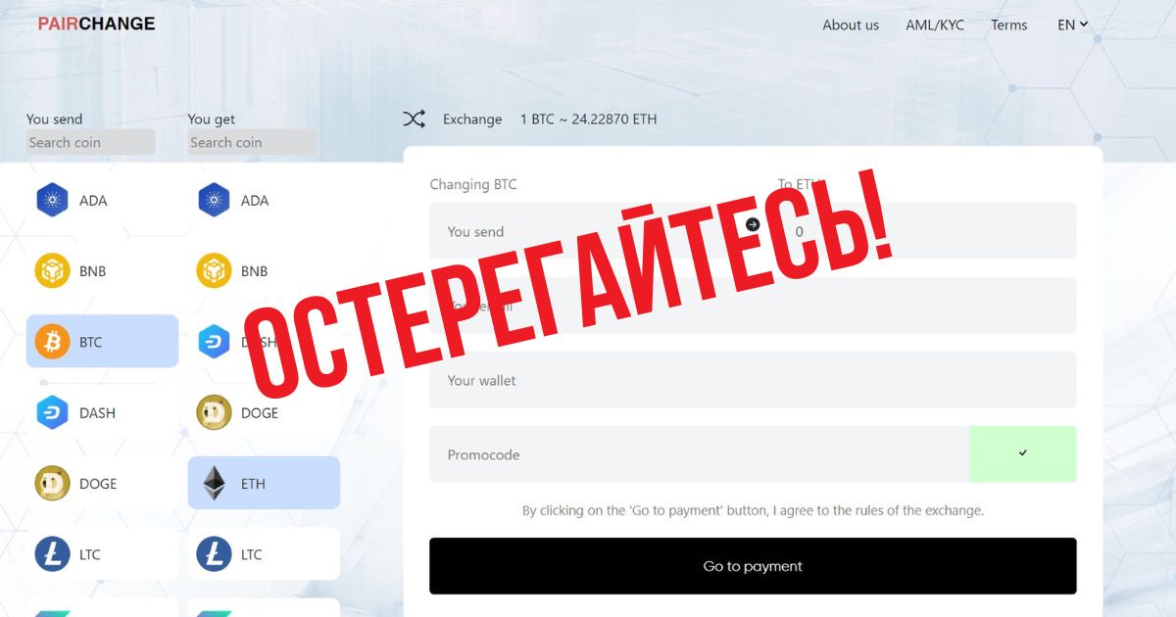Open the AML/KYC page
Viewport: 1176px width, 617px height.
click(x=935, y=25)
